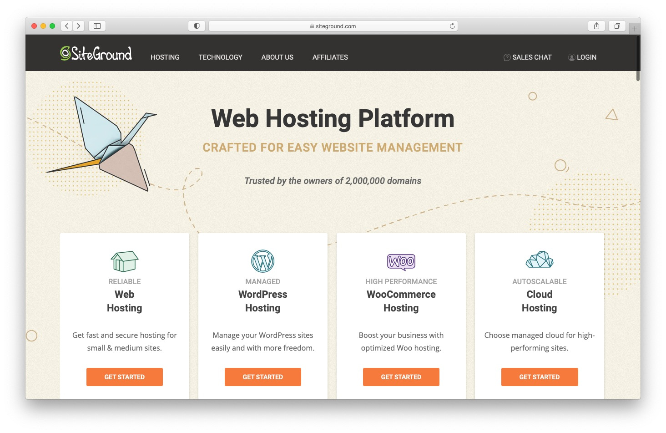Click the login user avatar icon

[x=571, y=57]
